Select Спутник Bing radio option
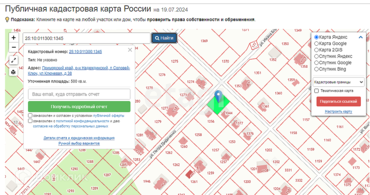The image size is (370, 195). [x=316, y=69]
